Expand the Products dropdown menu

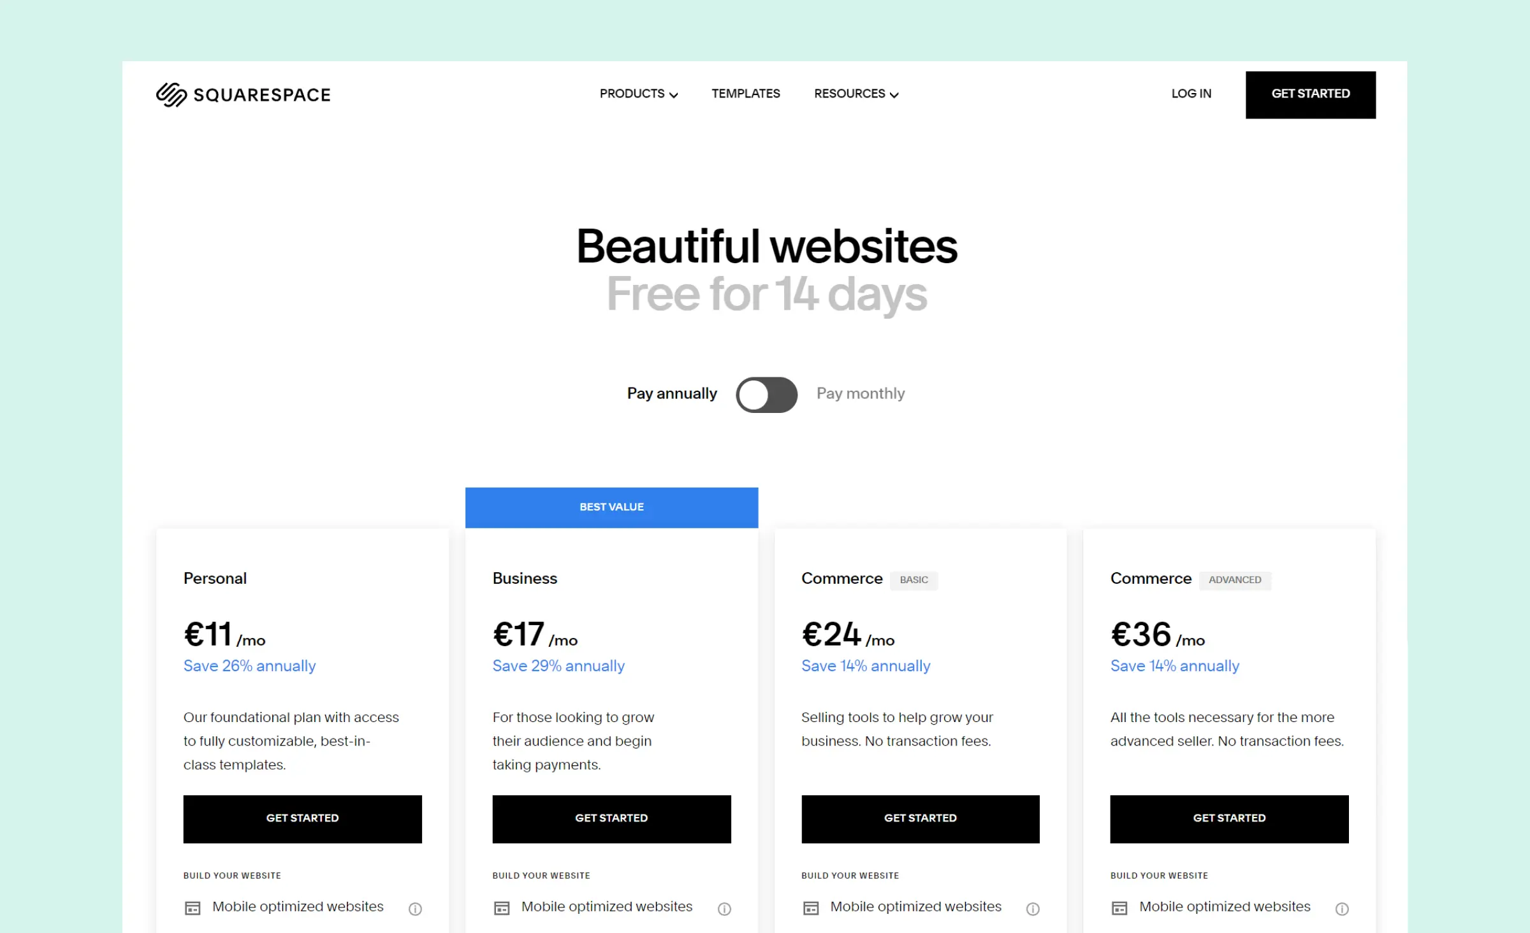[x=639, y=94]
